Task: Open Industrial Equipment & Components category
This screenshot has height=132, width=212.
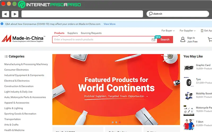Action: (x=24, y=75)
